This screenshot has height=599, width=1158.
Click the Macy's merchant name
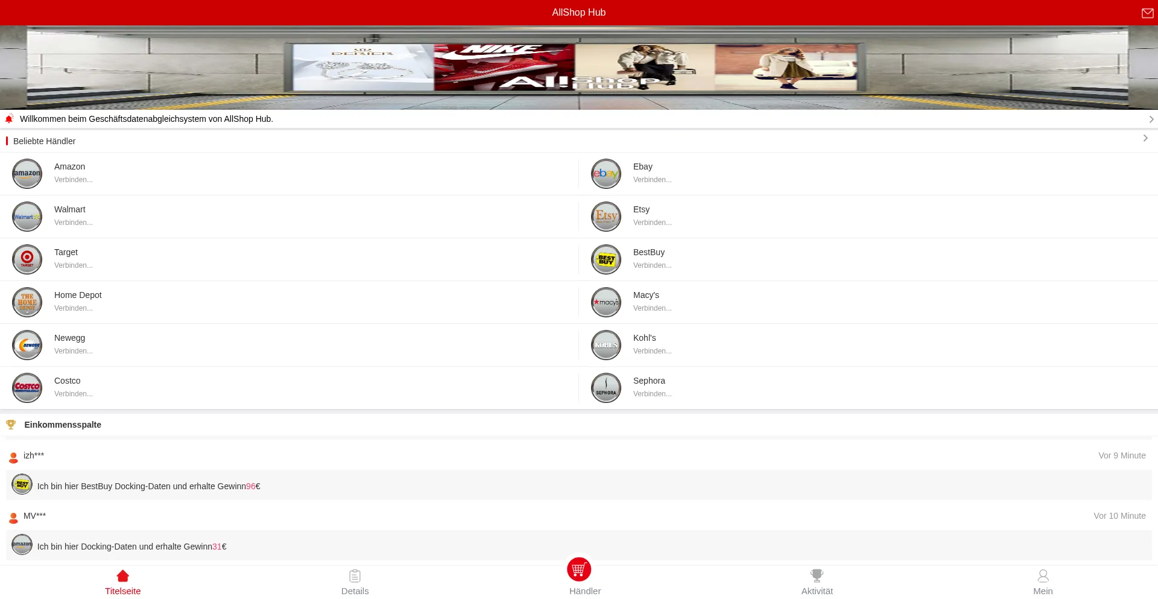(646, 295)
